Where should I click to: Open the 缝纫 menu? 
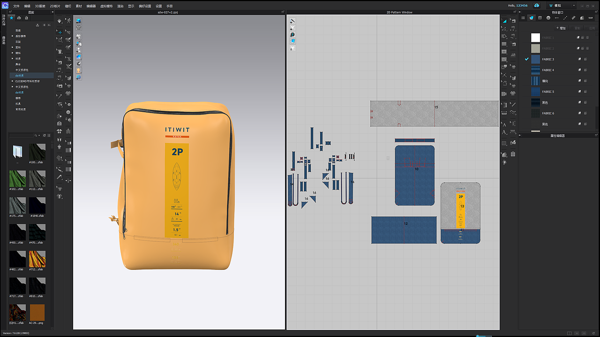coord(68,6)
